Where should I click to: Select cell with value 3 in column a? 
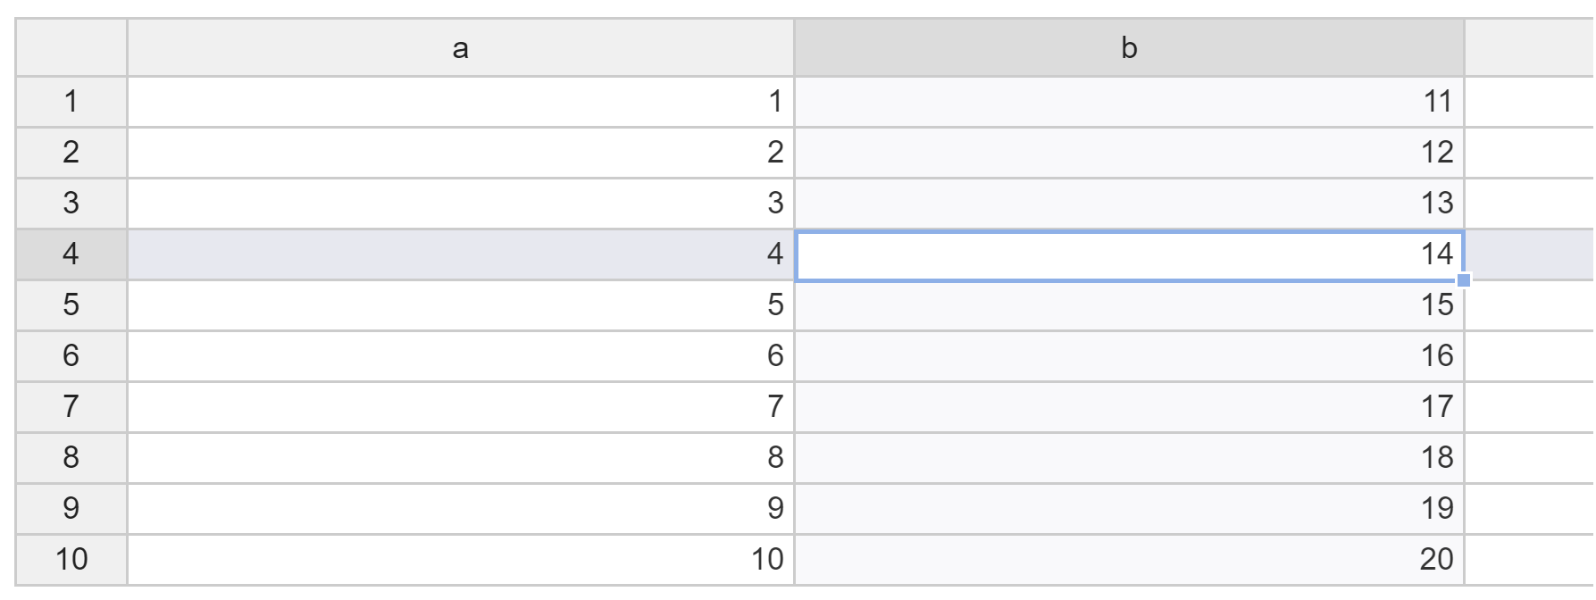[x=460, y=204]
